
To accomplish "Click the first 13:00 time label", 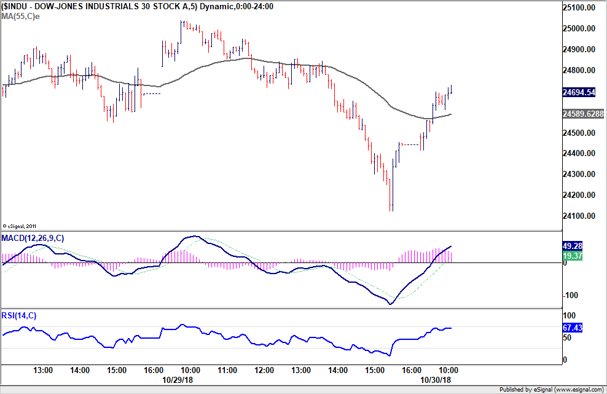I will click(43, 371).
